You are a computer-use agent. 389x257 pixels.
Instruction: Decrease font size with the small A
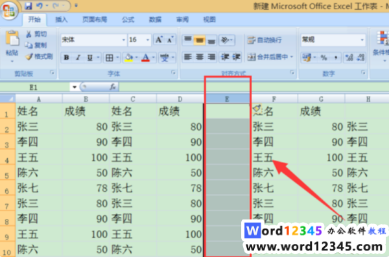pyautogui.click(x=171, y=40)
